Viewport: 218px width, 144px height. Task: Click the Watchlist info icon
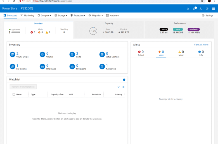coord(124,80)
